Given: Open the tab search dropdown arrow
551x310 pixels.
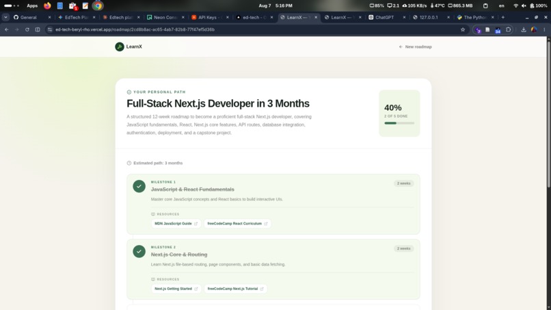Looking at the screenshot, I should (5, 17).
